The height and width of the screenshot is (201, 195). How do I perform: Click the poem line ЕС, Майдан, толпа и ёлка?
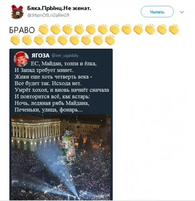click(64, 63)
